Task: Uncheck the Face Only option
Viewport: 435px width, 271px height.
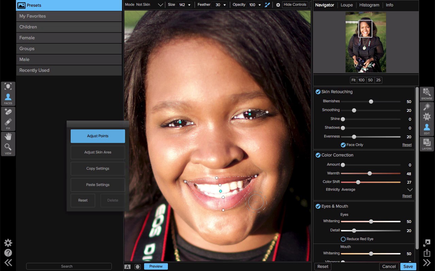Action: pyautogui.click(x=343, y=145)
